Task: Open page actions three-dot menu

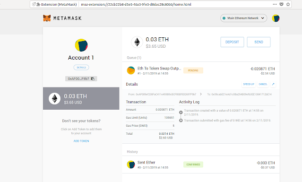Action: pyautogui.click(x=275, y=4)
